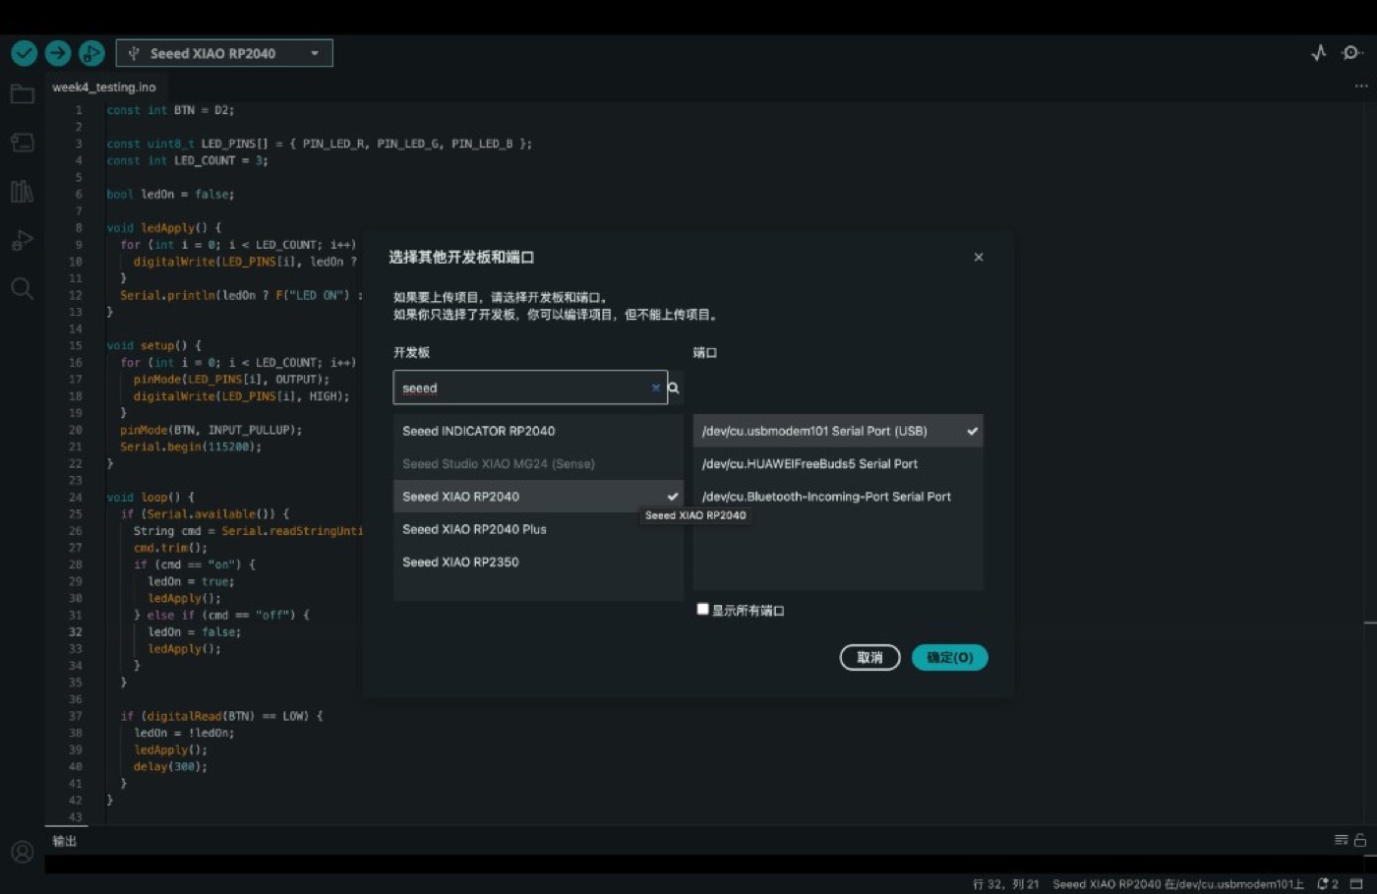Click the 确定(O) confirm button
The image size is (1377, 894).
coord(949,658)
